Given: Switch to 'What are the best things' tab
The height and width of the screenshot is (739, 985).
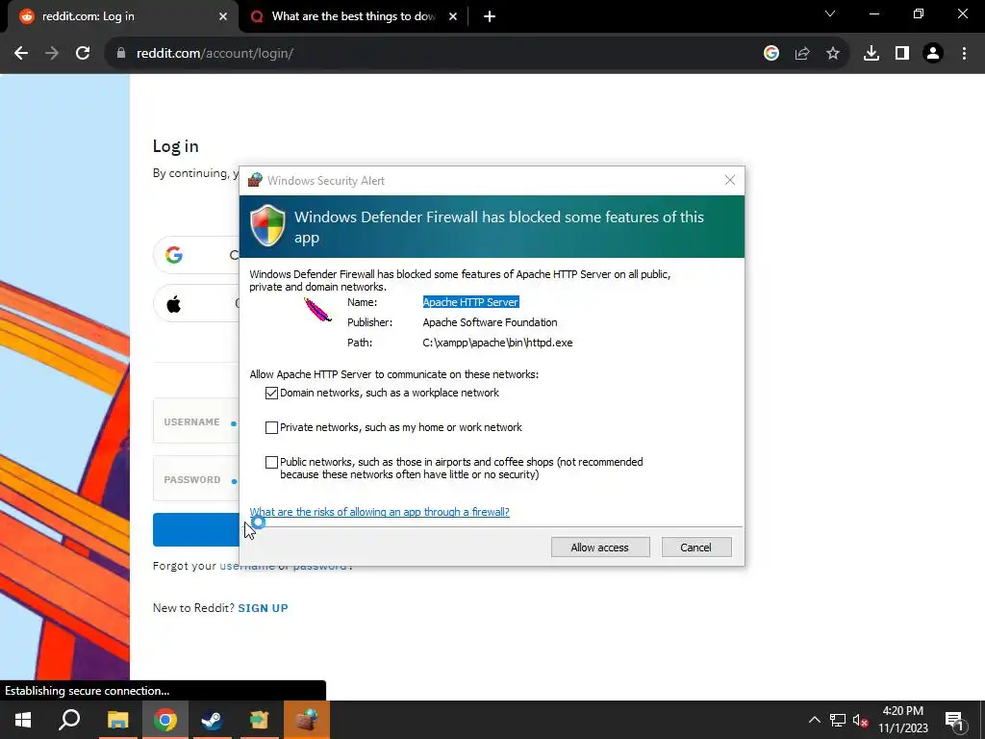Looking at the screenshot, I should point(354,17).
